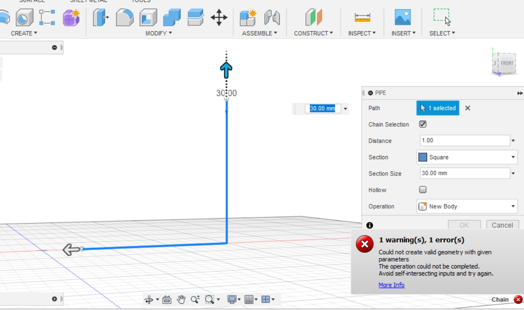Open the More Info link
Viewport: 524px width, 310px height.
[x=391, y=285]
